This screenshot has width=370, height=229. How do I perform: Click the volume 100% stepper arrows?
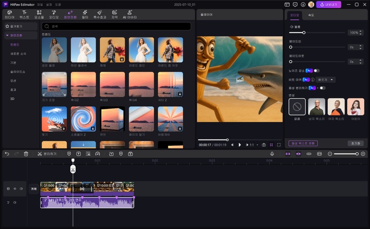(x=360, y=33)
